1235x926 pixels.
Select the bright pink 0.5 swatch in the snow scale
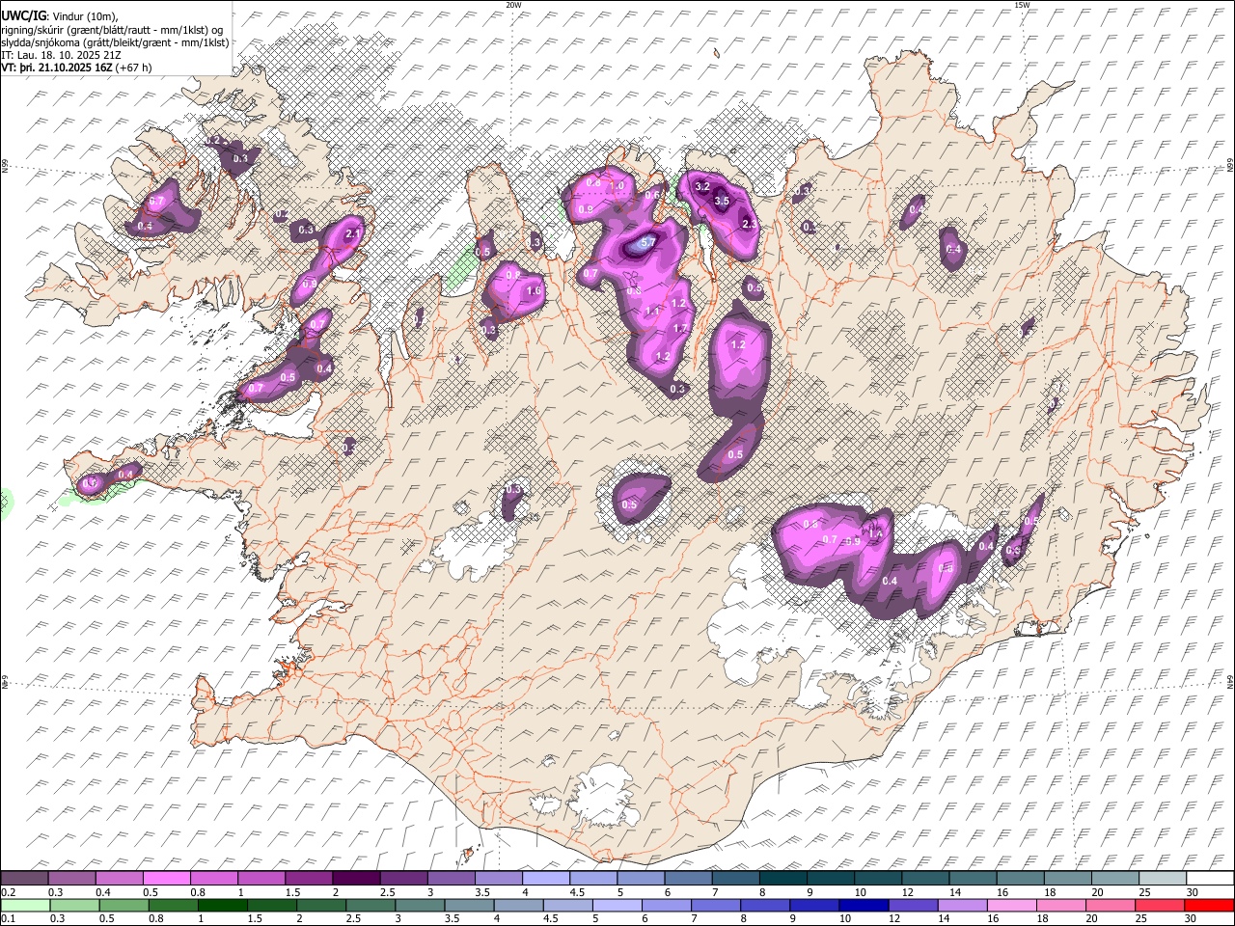[x=166, y=879]
